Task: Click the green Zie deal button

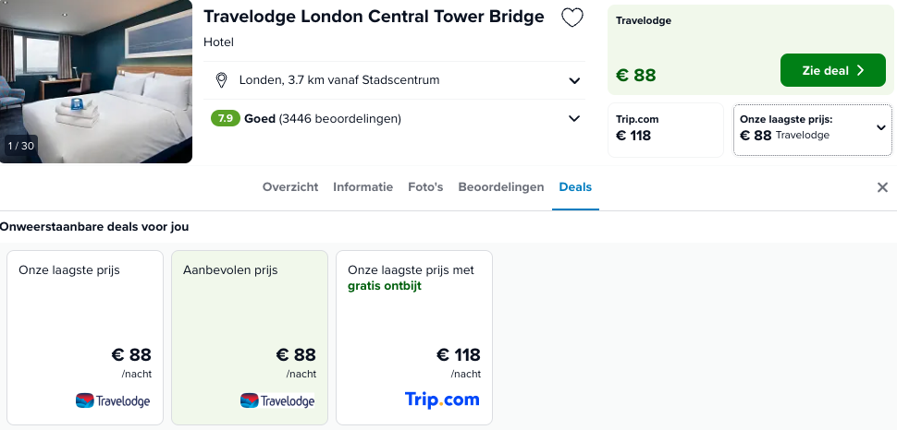Action: coord(833,70)
